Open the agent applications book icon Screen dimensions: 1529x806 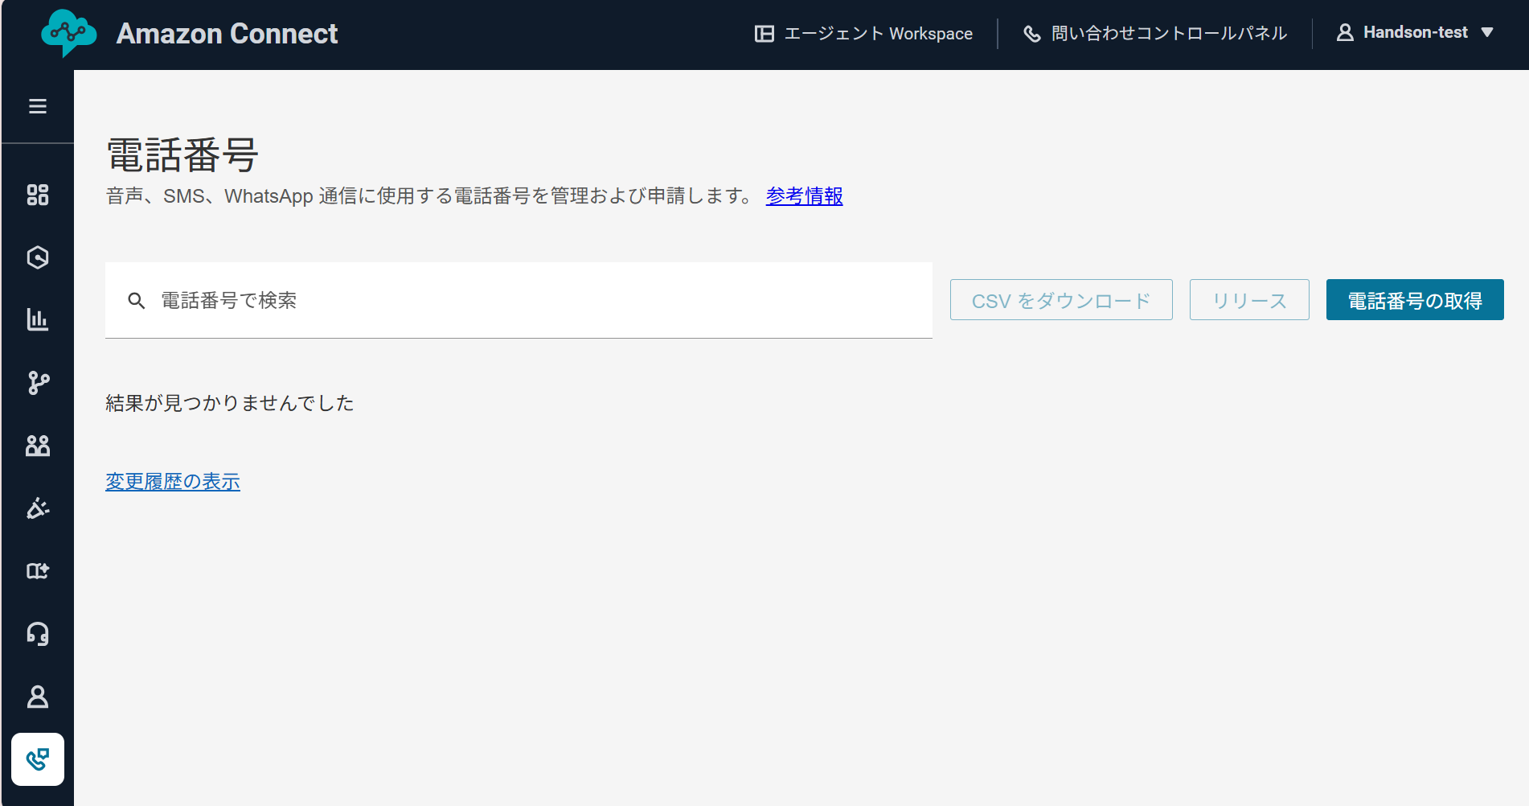[38, 571]
